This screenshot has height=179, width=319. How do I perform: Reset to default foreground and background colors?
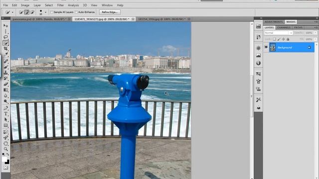click(x=3, y=155)
